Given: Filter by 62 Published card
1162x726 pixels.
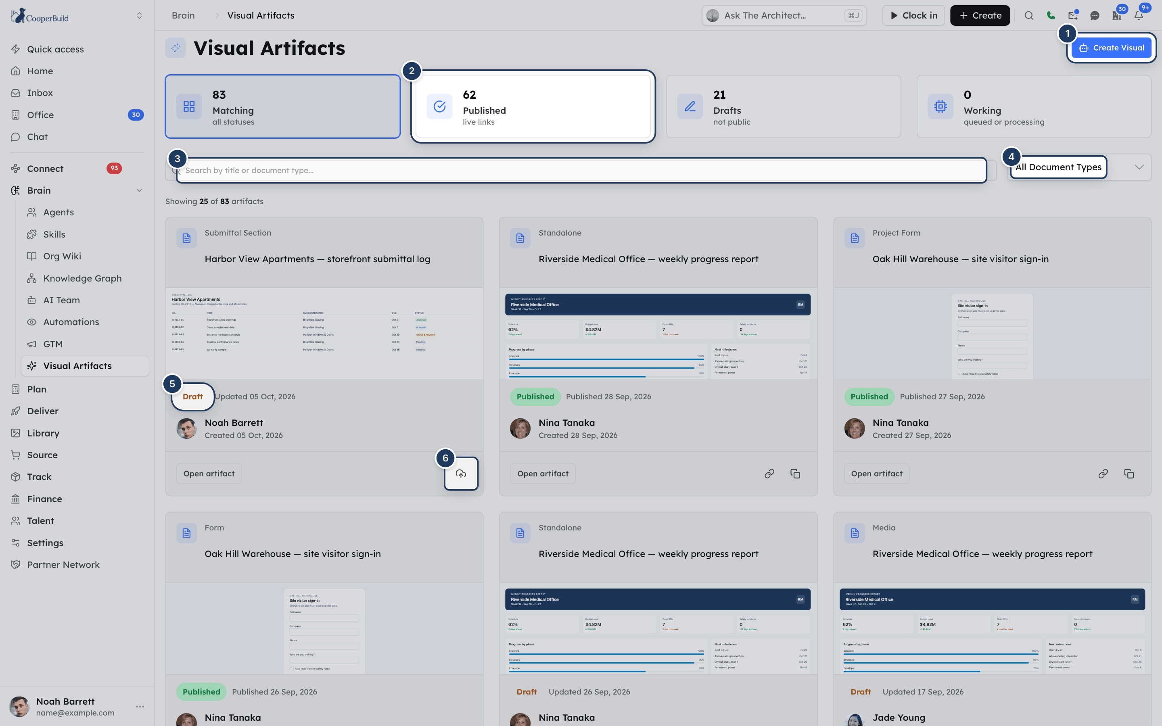Looking at the screenshot, I should point(533,106).
